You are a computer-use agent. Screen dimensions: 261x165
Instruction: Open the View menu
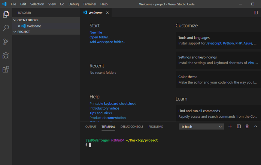click(52, 4)
